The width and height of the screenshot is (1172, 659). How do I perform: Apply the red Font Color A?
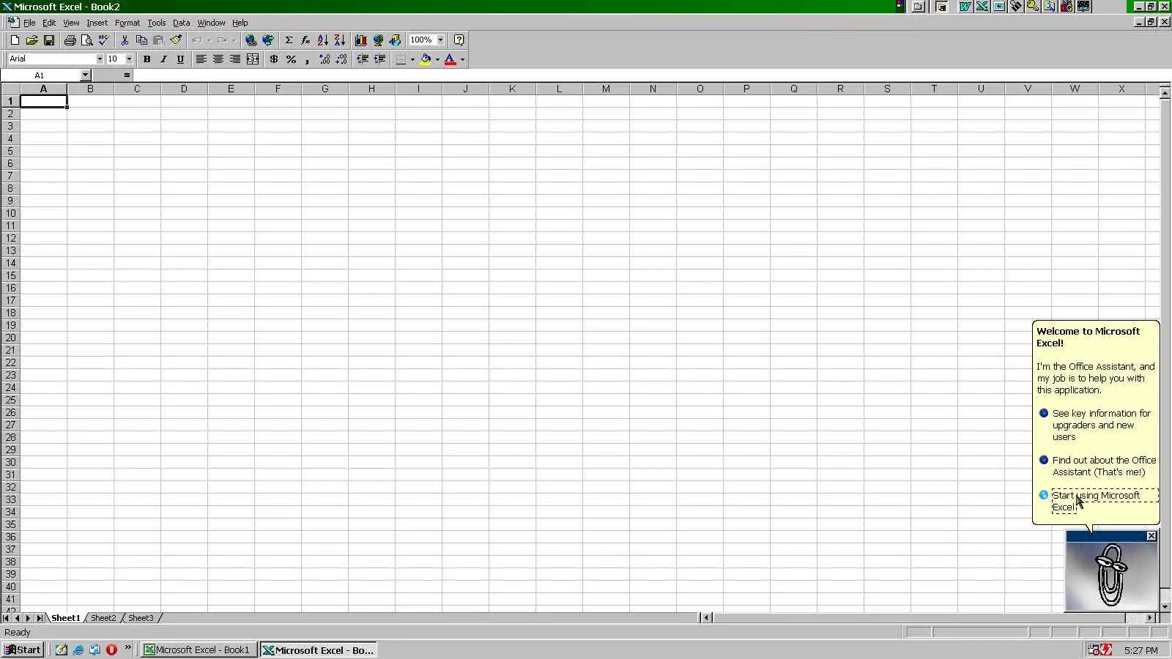450,59
